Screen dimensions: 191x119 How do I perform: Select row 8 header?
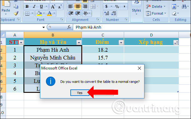click(x=3, y=97)
